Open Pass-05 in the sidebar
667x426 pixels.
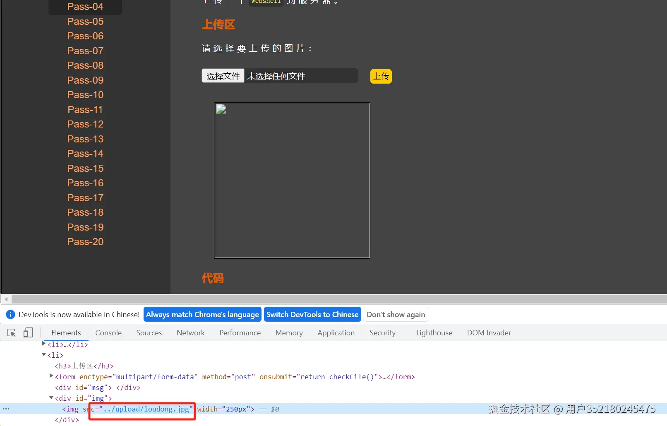85,22
